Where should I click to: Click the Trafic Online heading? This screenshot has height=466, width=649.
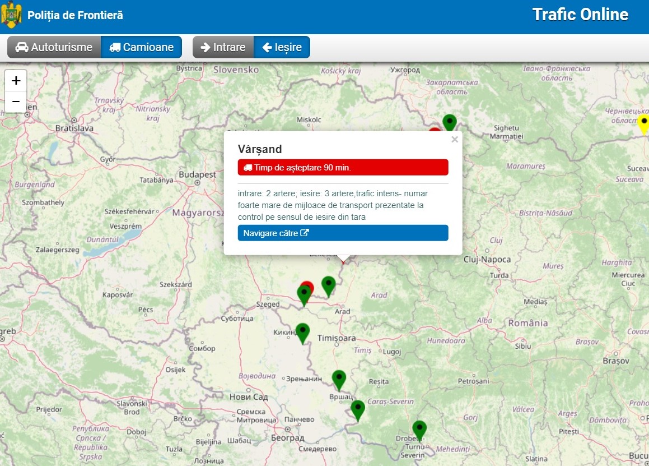[x=580, y=15]
